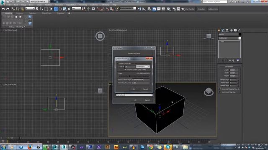Open the reference coordinate system dropdown

click(x=76, y=8)
